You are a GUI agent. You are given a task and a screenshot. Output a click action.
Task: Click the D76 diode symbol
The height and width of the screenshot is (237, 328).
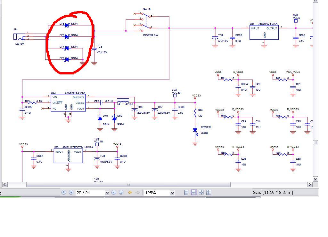click(x=67, y=37)
